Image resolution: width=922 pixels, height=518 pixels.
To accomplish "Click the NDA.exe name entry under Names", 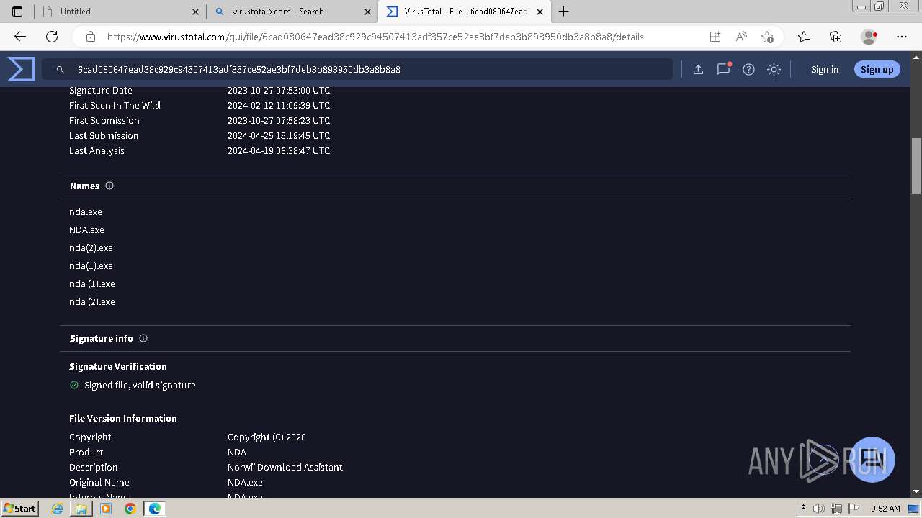I will point(86,230).
